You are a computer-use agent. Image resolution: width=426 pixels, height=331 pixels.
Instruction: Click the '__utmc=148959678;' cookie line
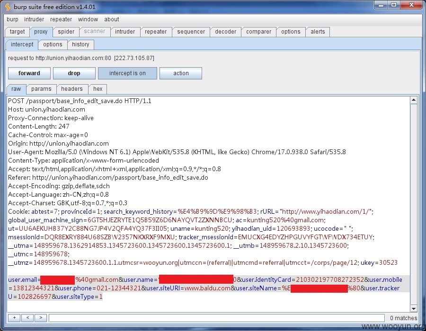39,254
